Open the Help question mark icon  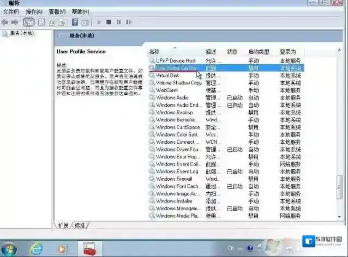click(75, 22)
